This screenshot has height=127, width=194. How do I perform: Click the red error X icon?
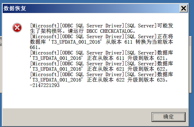pyautogui.click(x=17, y=28)
